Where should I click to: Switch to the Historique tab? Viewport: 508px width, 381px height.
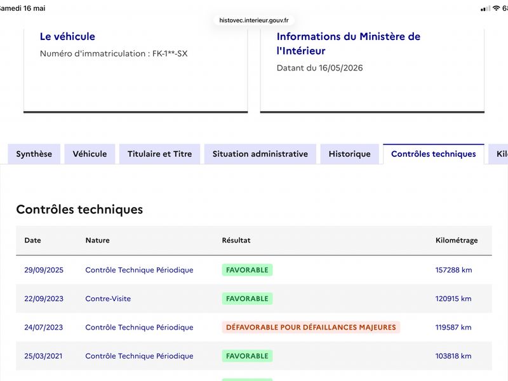click(x=350, y=154)
